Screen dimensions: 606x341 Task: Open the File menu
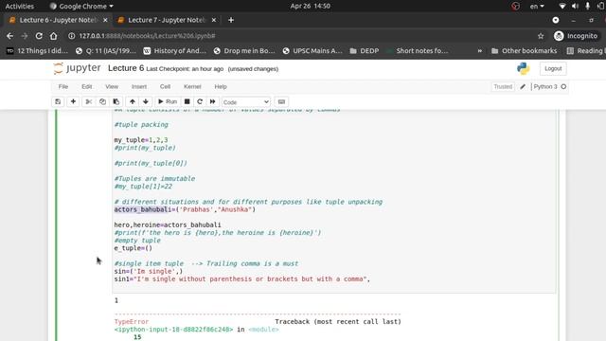63,86
